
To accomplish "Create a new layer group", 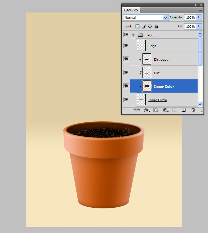I will pos(174,110).
